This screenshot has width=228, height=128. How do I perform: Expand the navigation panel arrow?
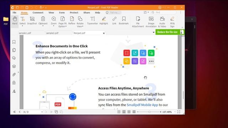tap(18, 72)
